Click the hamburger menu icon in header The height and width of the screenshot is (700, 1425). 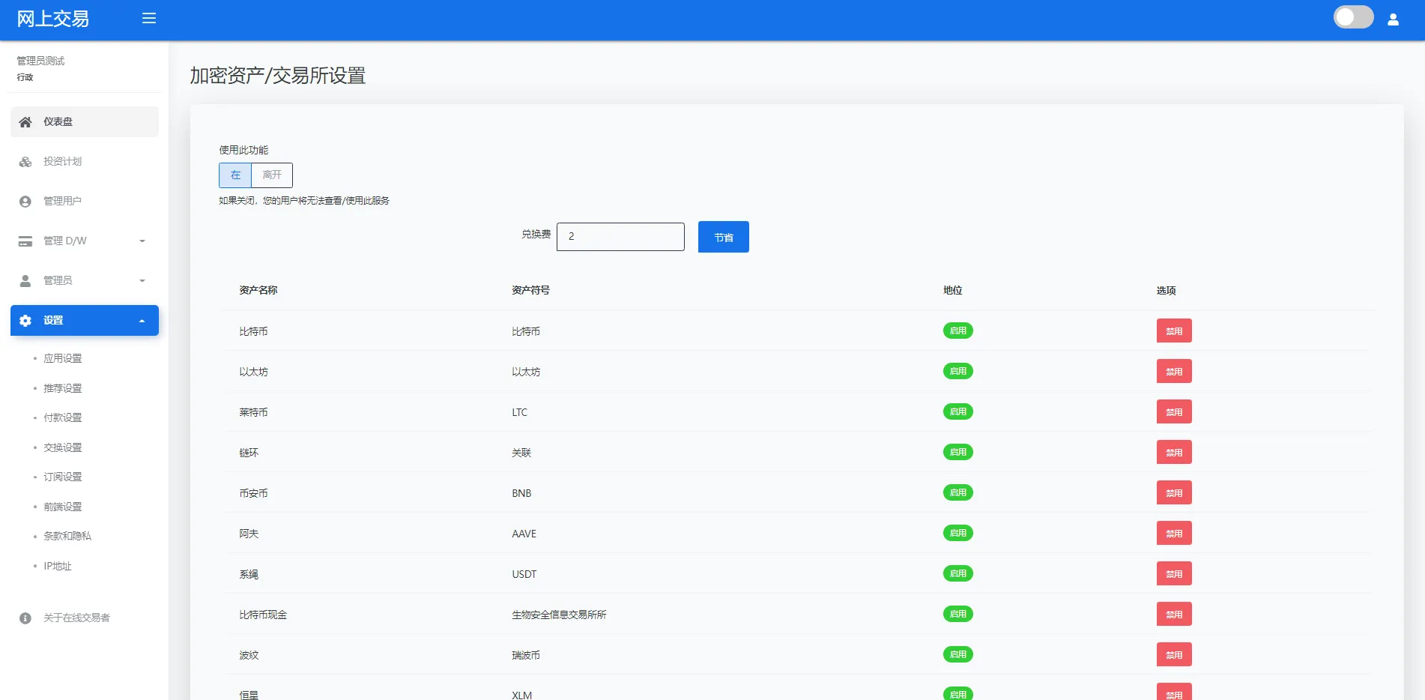[149, 18]
